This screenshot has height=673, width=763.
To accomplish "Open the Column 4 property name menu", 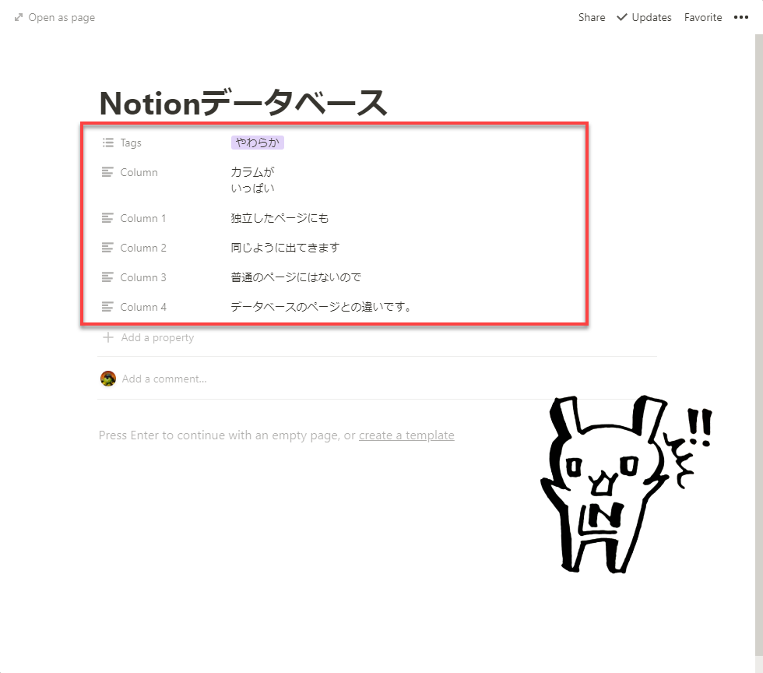I will 143,307.
